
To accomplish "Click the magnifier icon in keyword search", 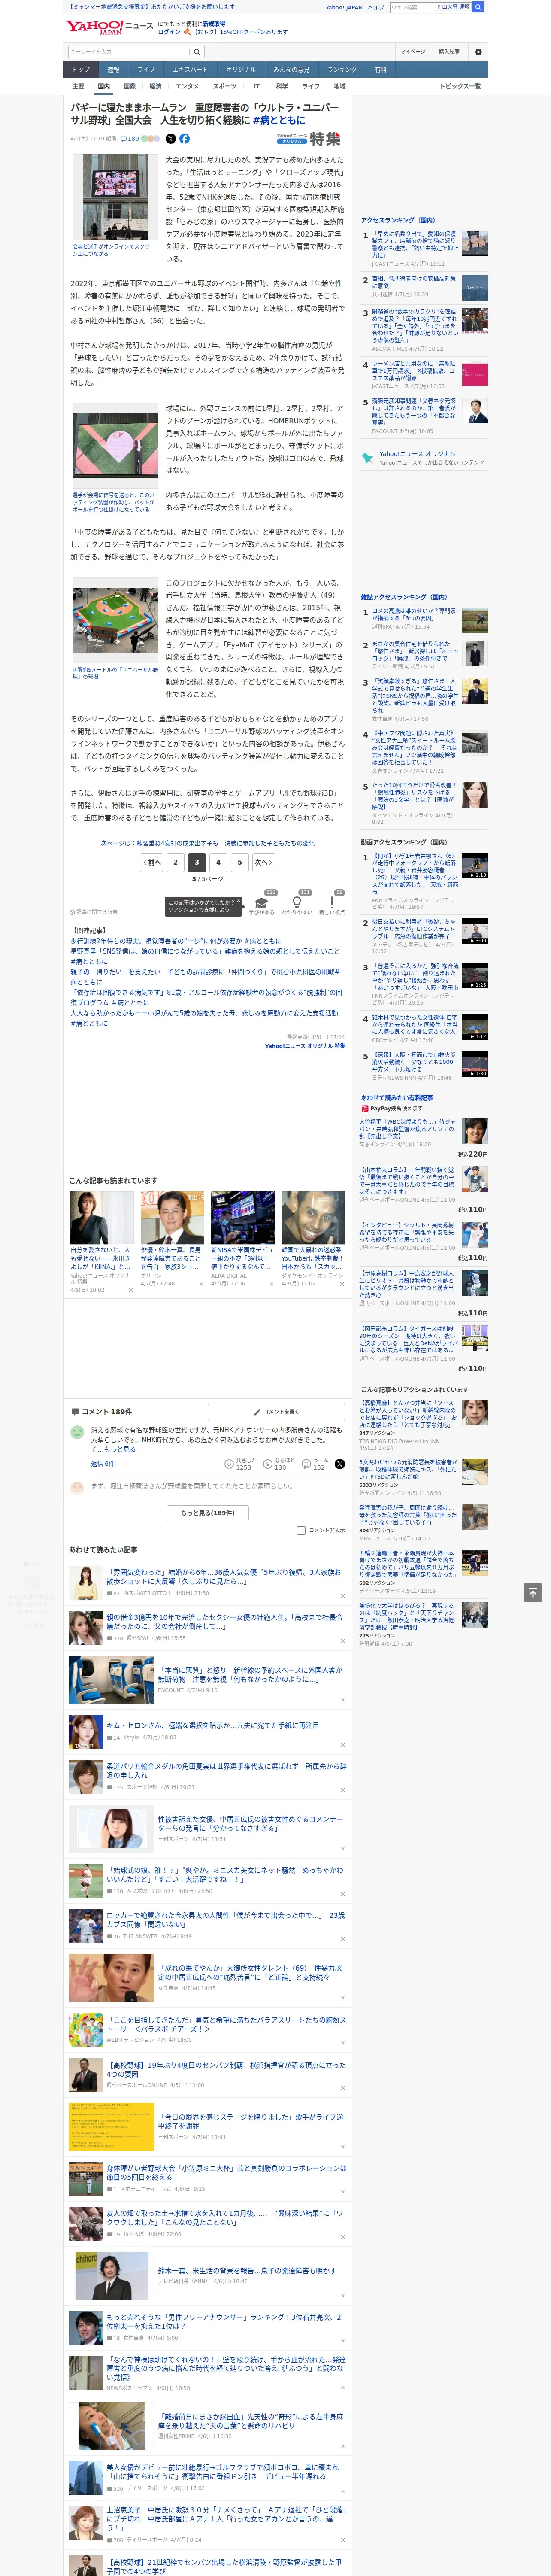I will 197,51.
